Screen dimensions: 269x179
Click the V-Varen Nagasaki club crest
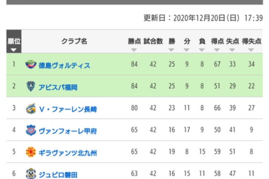click(x=31, y=108)
